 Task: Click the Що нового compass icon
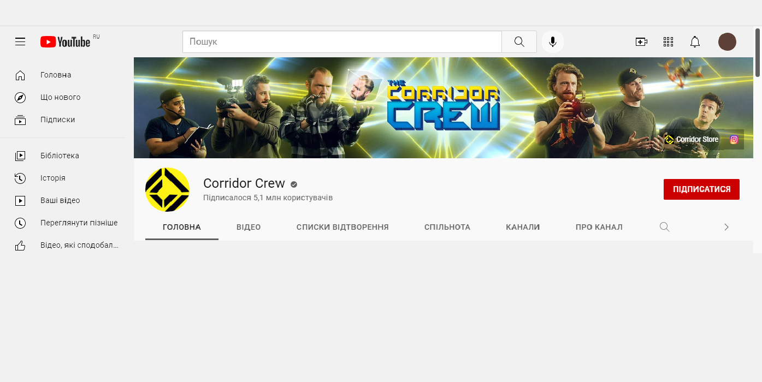pyautogui.click(x=20, y=97)
